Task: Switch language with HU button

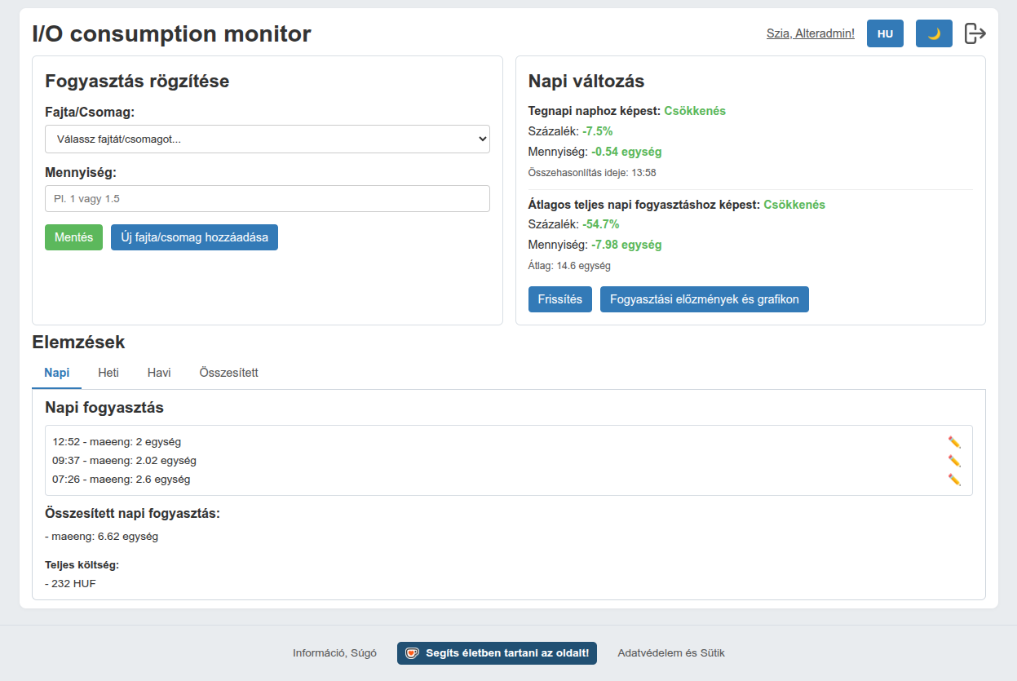Action: [885, 33]
